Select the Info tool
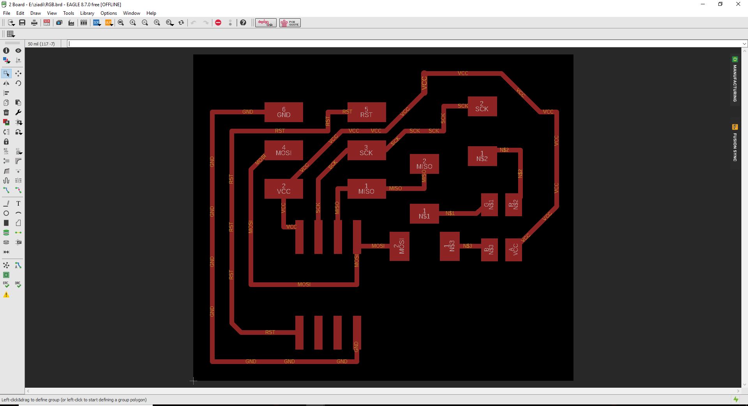The width and height of the screenshot is (748, 406). coord(6,51)
